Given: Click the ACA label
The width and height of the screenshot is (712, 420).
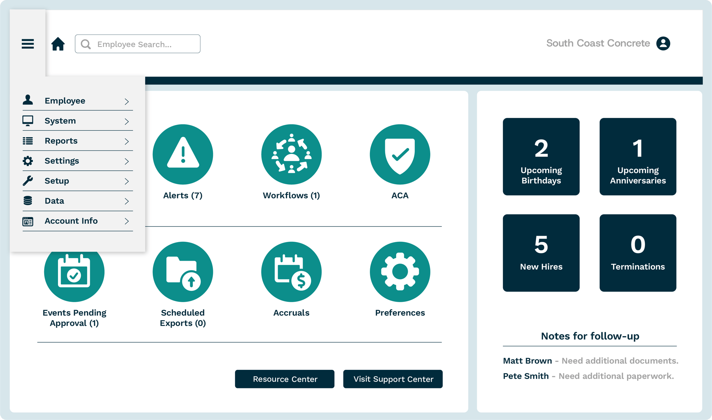Looking at the screenshot, I should (400, 196).
